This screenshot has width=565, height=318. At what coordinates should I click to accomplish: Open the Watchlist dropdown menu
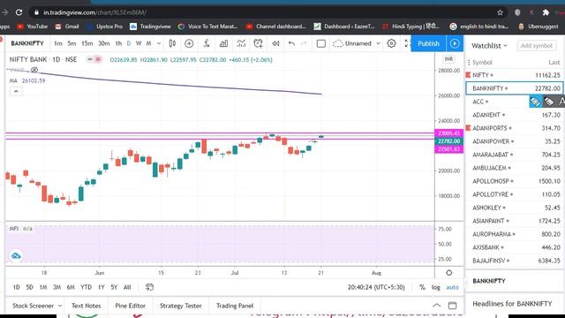click(x=489, y=46)
